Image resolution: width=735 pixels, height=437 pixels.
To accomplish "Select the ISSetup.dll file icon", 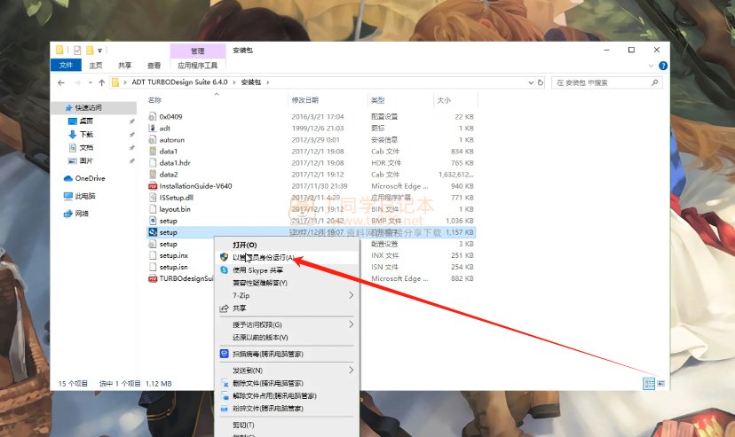I will [x=153, y=198].
